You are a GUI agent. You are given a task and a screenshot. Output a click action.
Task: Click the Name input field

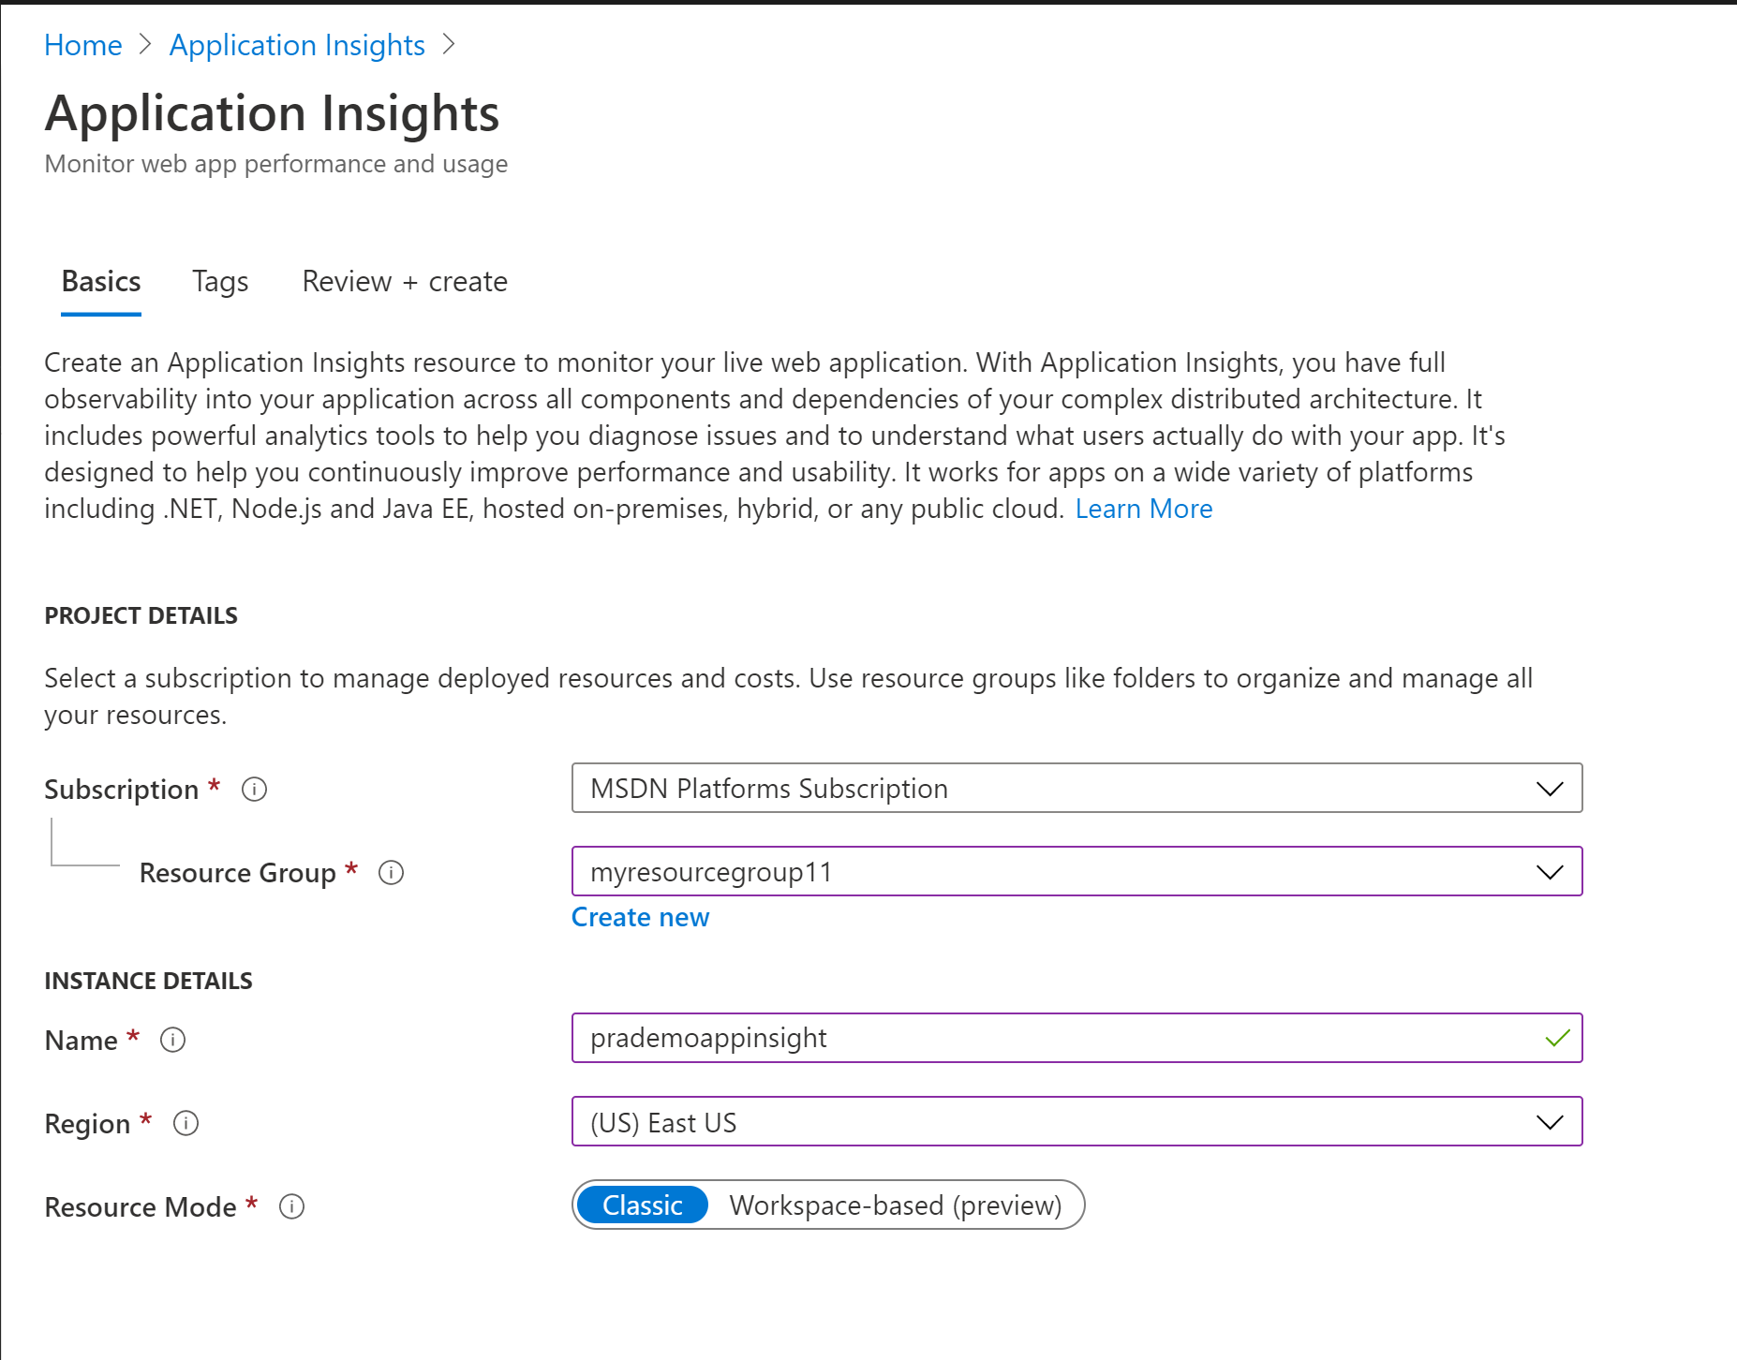tap(1076, 1038)
